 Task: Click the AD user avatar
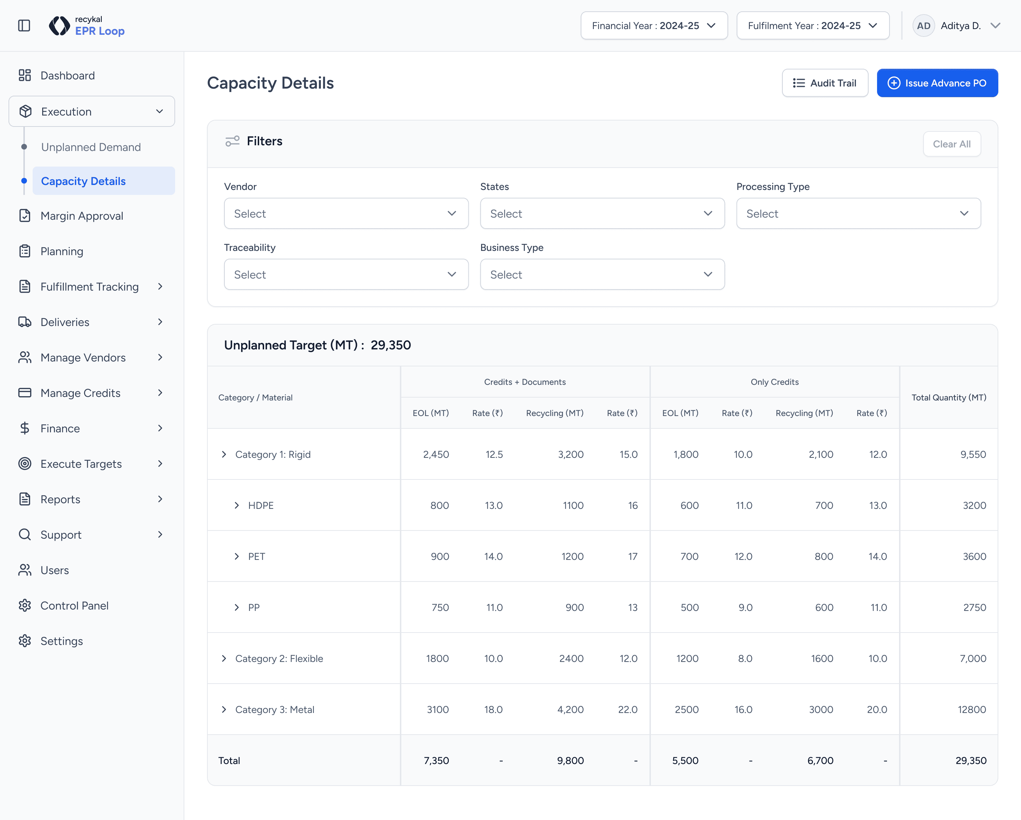coord(923,26)
